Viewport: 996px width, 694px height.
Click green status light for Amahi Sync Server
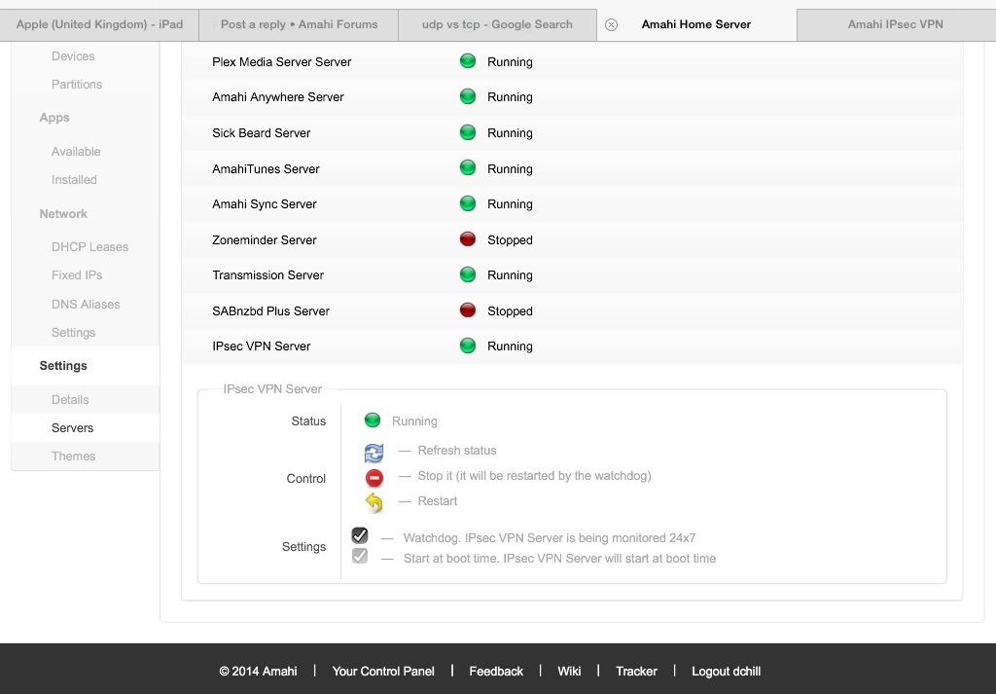[x=468, y=203]
